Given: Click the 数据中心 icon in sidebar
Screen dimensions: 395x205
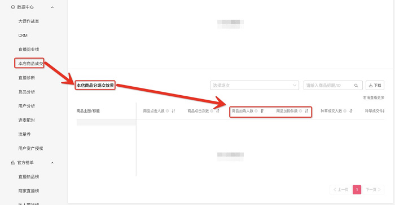Looking at the screenshot, I should click(13, 7).
